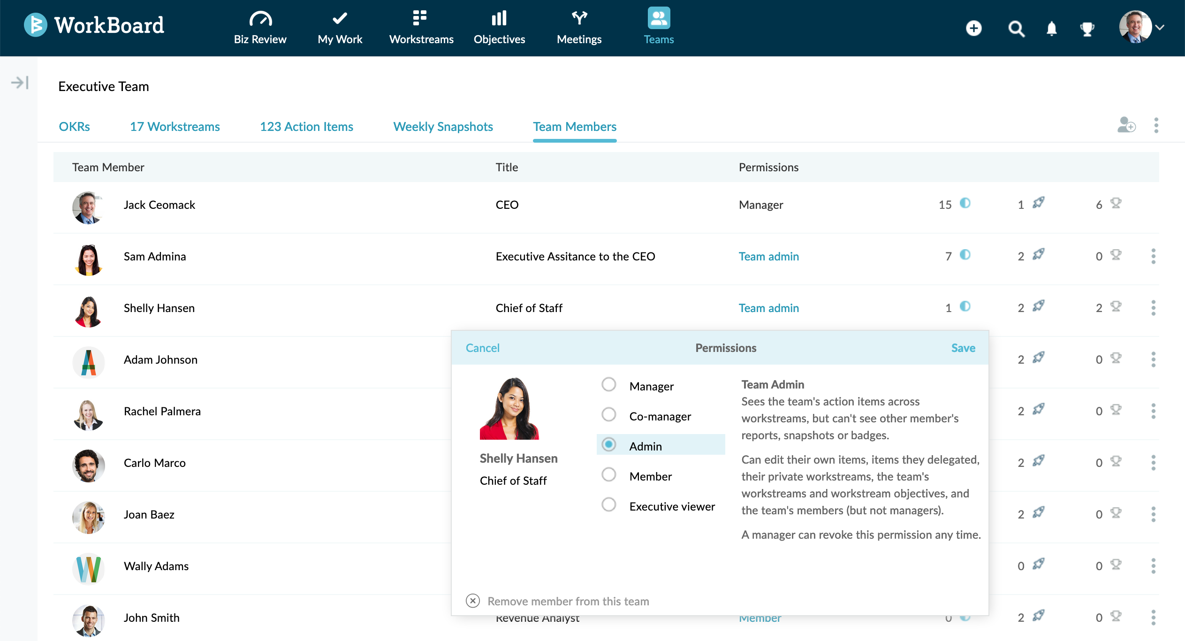The image size is (1185, 641).
Task: Click the add-new plus icon in header
Action: click(973, 29)
